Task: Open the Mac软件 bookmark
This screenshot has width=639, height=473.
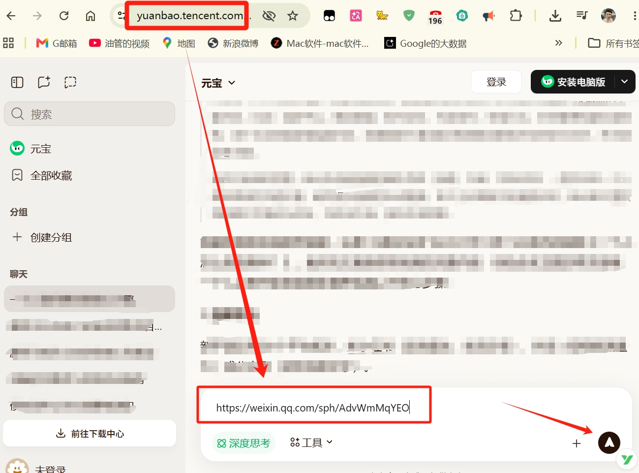Action: (320, 43)
